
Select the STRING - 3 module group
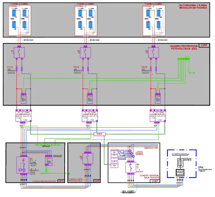[x=154, y=21]
